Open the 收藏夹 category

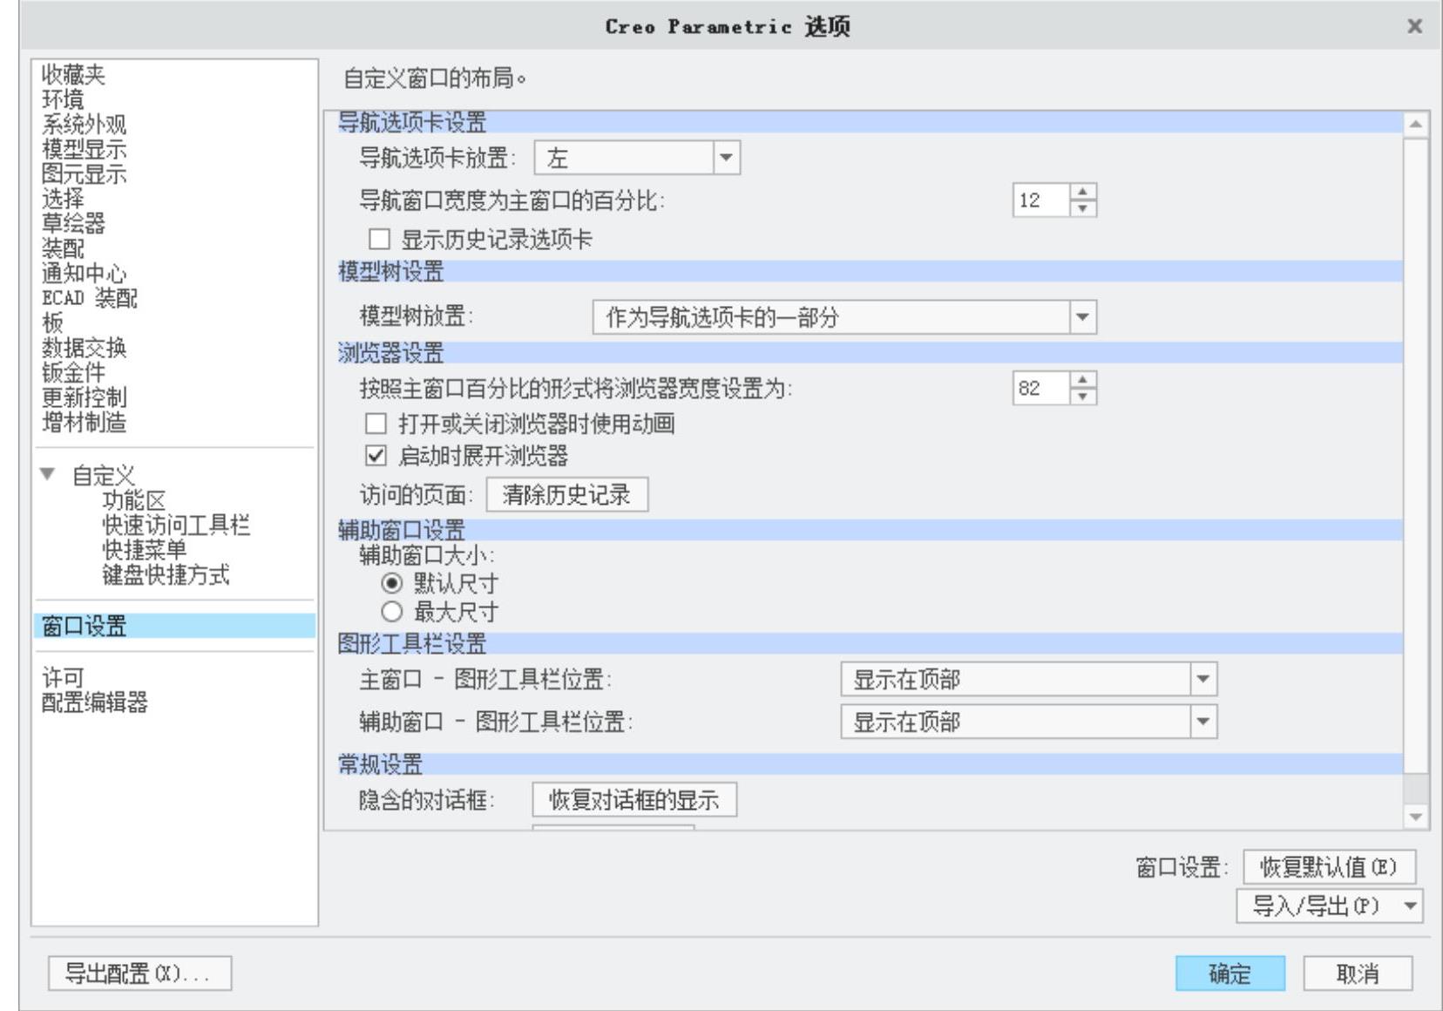pos(73,75)
